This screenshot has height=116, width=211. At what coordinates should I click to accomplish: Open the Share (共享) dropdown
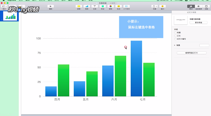(x=155, y=6)
